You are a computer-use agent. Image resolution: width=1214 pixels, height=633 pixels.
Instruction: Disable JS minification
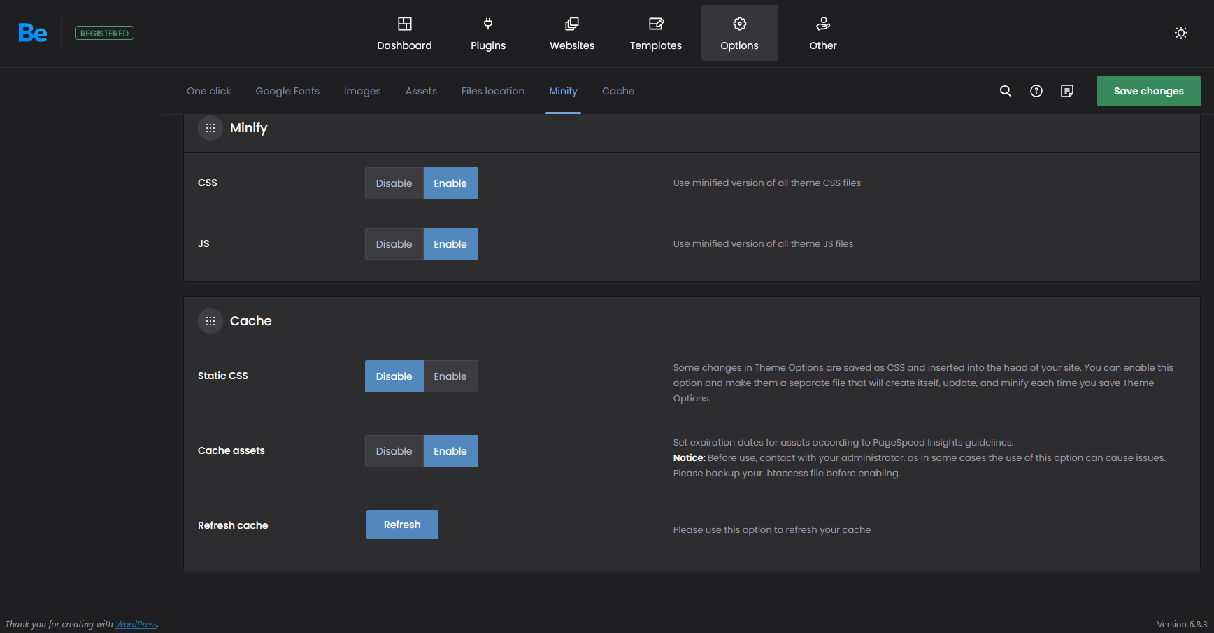point(394,244)
